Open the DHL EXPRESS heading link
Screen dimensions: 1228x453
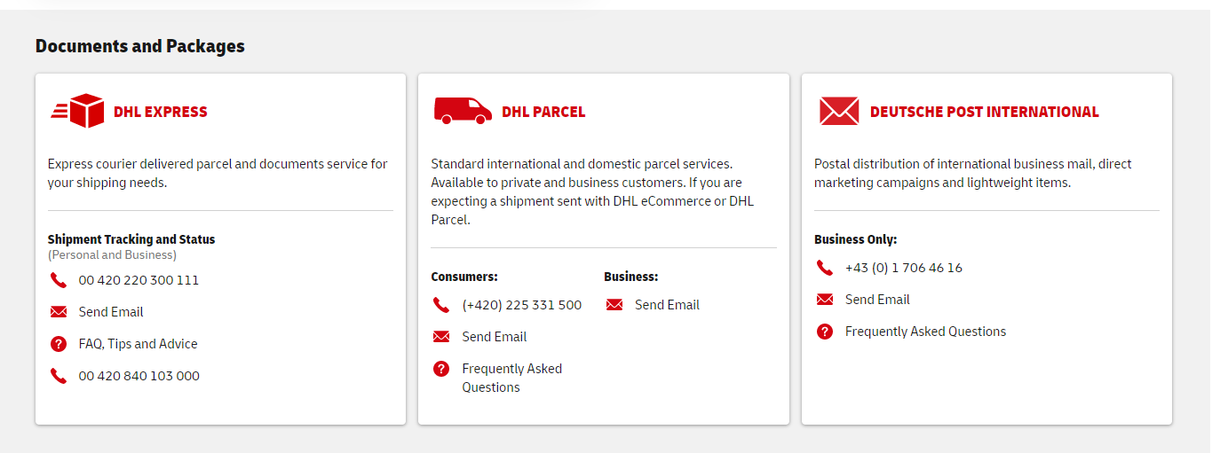[161, 112]
